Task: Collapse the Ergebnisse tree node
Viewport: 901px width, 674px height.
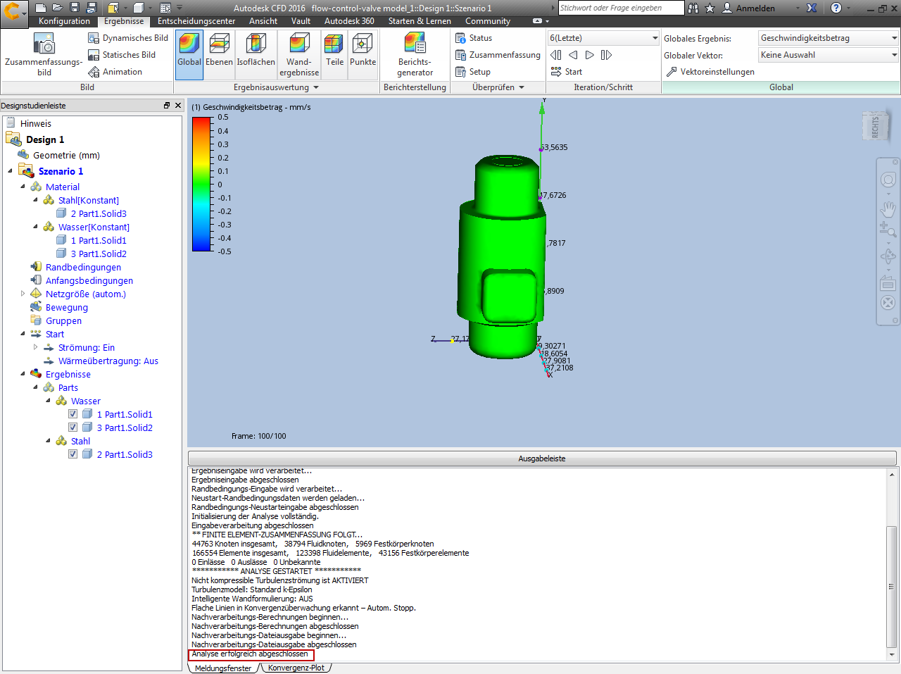Action: point(23,374)
